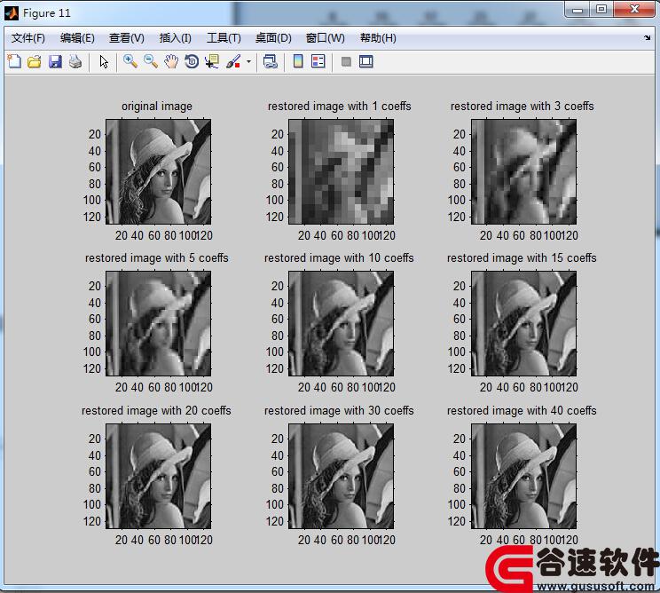
Task: Insert a legend using the toolbar icon
Action: pyautogui.click(x=318, y=61)
